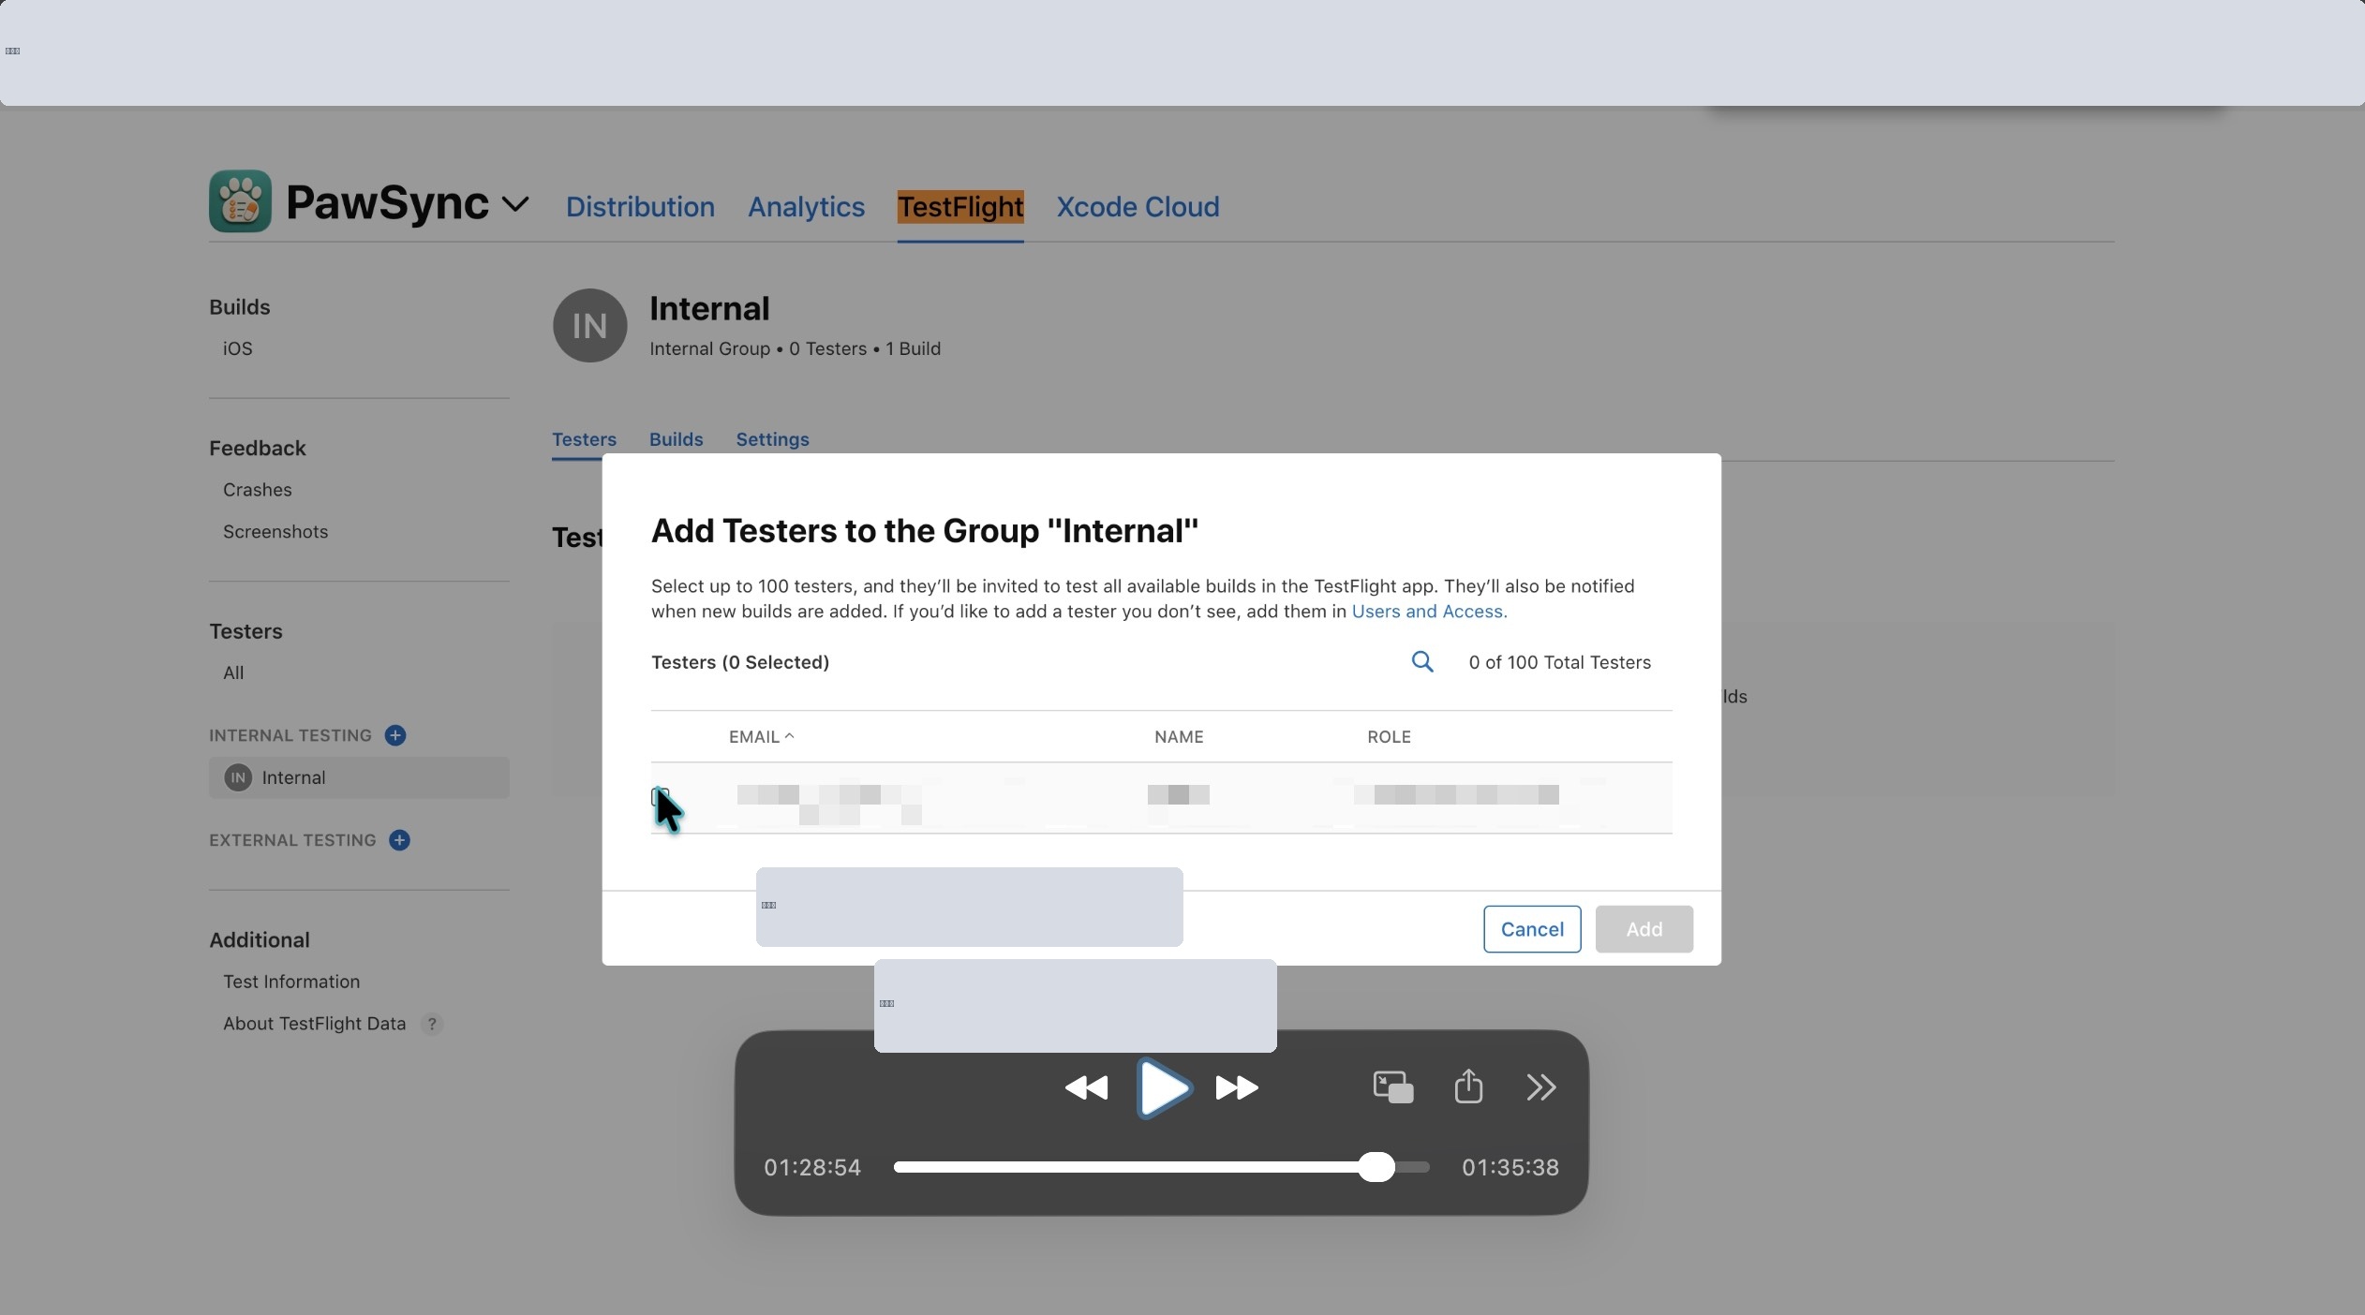Open About TestFlight Data link
This screenshot has height=1315, width=2365.
point(315,1024)
